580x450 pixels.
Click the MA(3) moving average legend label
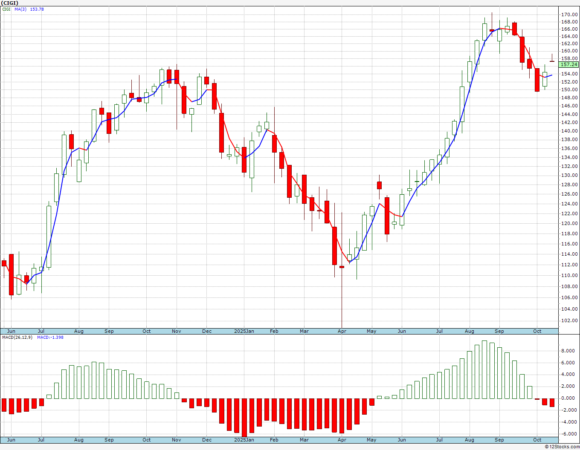pyautogui.click(x=20, y=9)
